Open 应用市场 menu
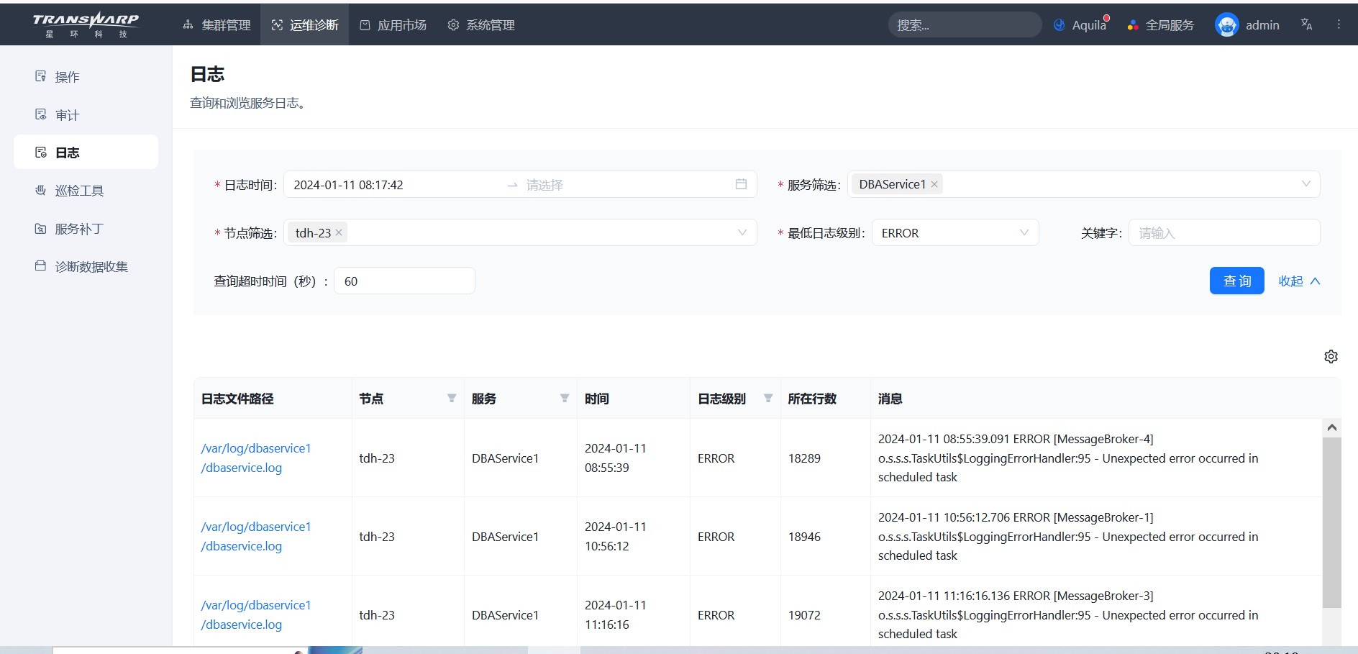Viewport: 1358px width, 654px height. (393, 25)
